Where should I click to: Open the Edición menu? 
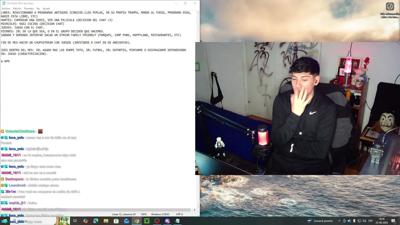(17, 8)
